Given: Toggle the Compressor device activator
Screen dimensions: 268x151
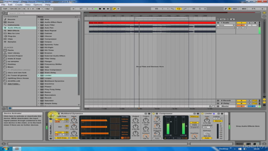Looking at the screenshot, I should 154,114.
